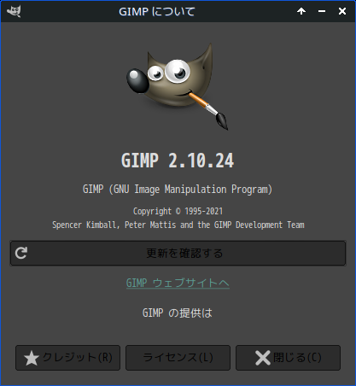Open the GIMP ウェブサイトへ link
The height and width of the screenshot is (386, 356).
(178, 284)
